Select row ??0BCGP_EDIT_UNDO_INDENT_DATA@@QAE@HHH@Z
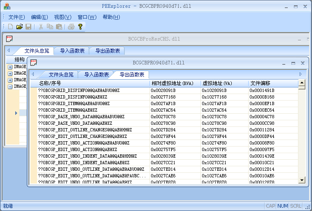The height and width of the screenshot is (211, 312). coord(168,156)
